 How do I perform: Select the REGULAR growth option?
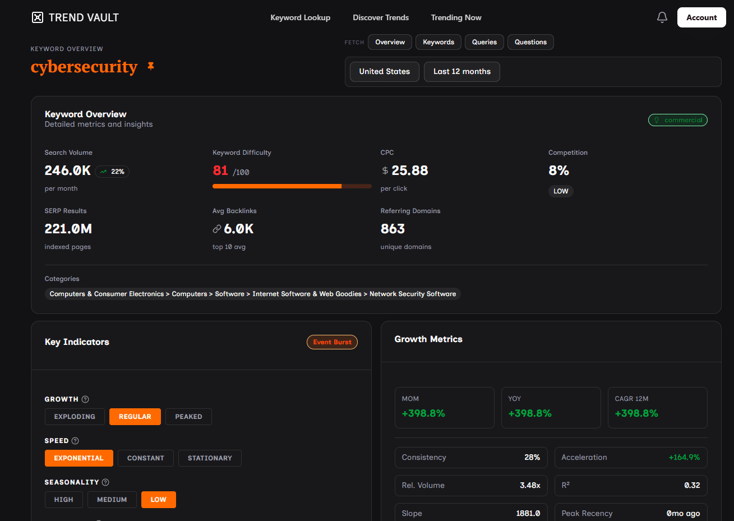pos(135,417)
